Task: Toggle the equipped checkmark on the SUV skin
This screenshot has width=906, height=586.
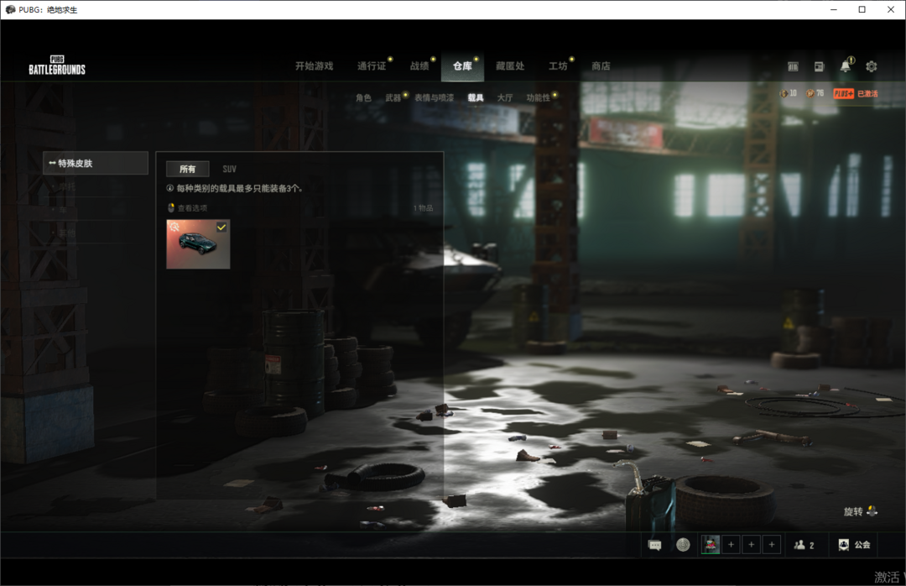Action: tap(221, 228)
